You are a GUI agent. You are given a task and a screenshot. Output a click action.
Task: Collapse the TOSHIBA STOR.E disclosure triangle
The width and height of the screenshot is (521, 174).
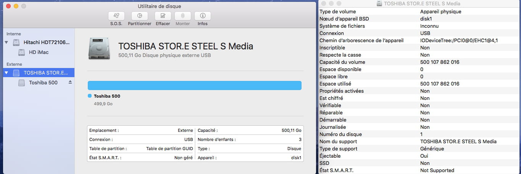click(6, 73)
